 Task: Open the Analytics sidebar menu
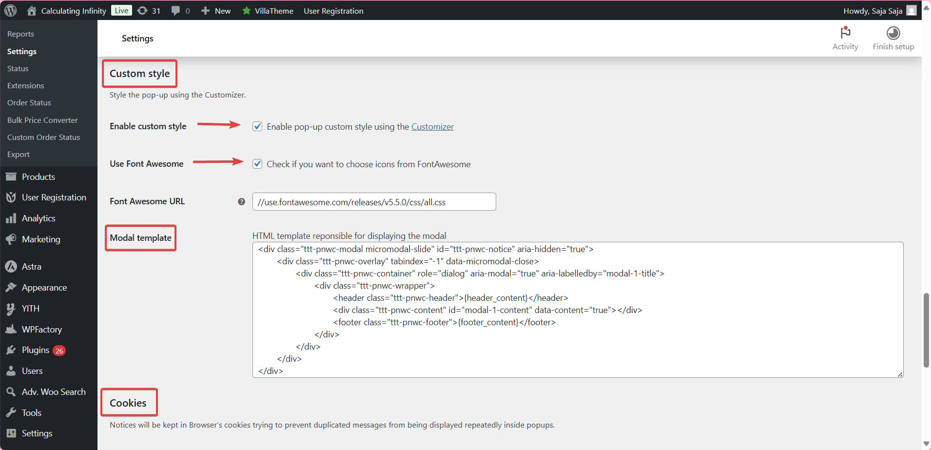tap(39, 218)
